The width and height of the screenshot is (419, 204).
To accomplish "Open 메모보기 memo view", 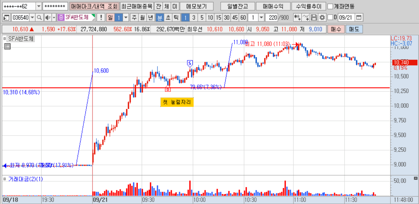I will (x=197, y=6).
